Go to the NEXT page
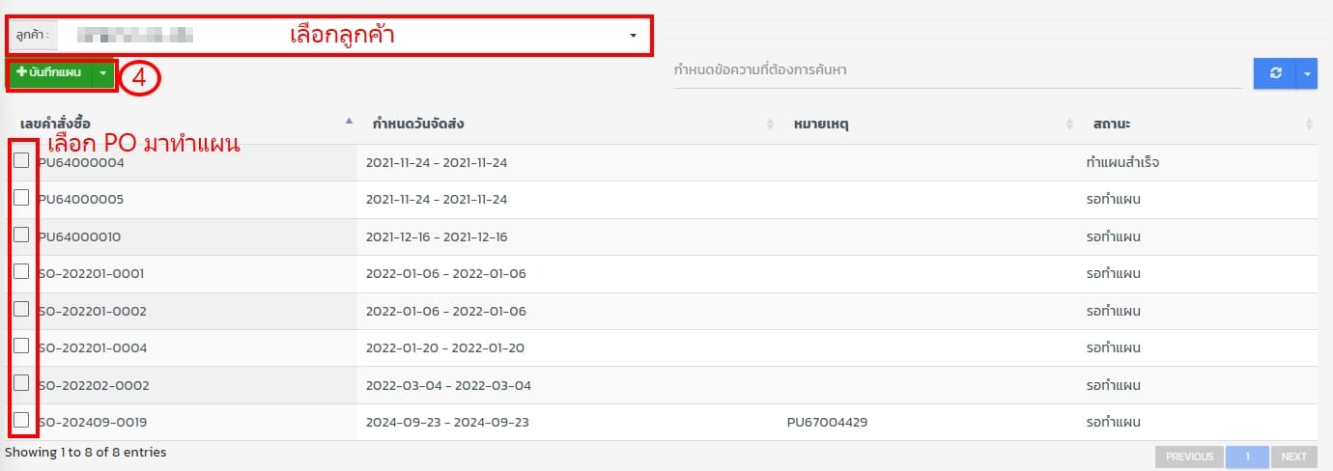 coord(1293,457)
